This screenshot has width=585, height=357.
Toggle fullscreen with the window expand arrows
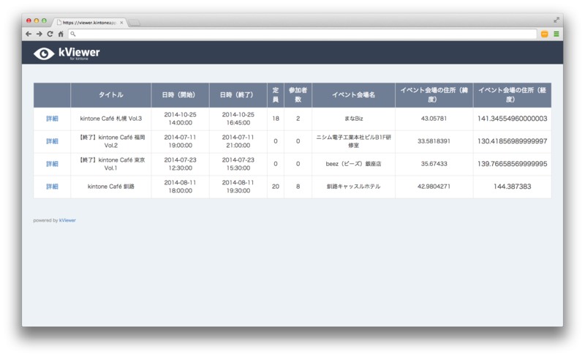pyautogui.click(x=556, y=20)
